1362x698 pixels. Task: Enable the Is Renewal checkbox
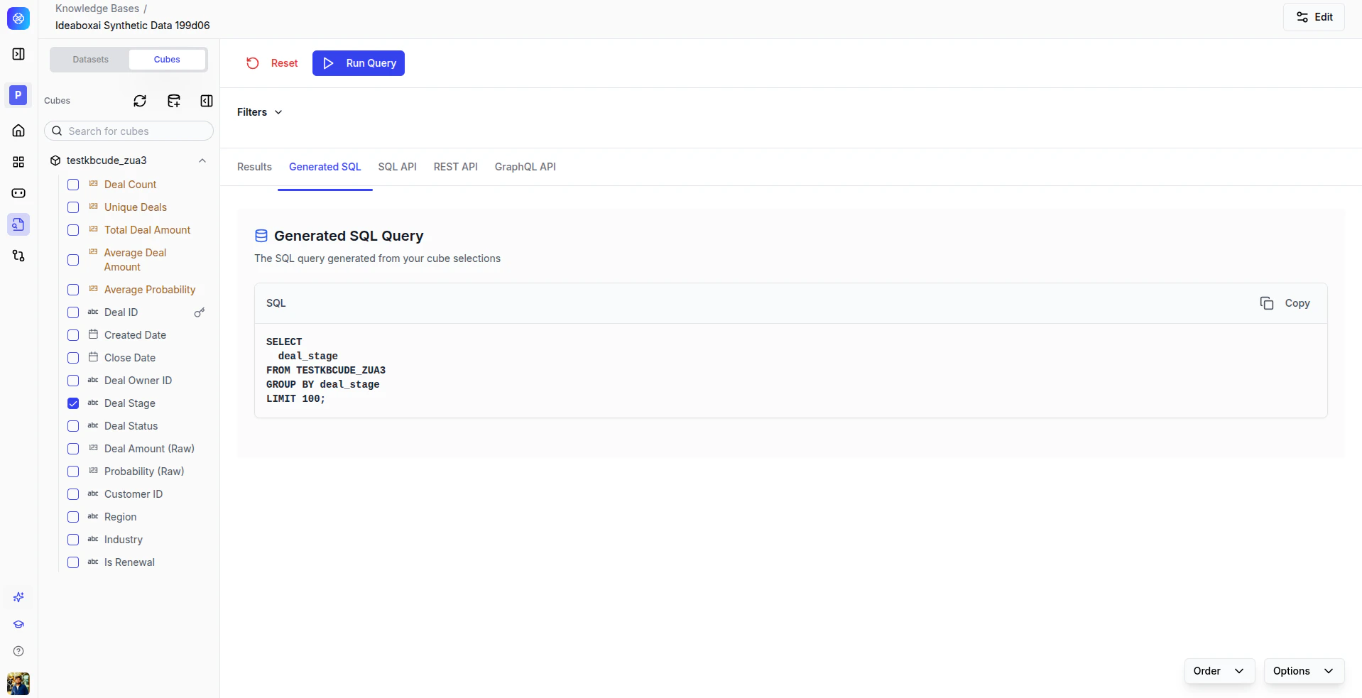coord(73,562)
